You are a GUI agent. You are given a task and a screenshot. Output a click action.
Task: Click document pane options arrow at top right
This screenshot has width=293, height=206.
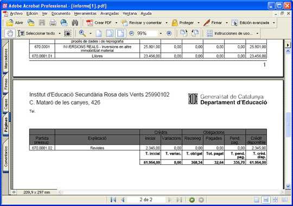(x=288, y=45)
